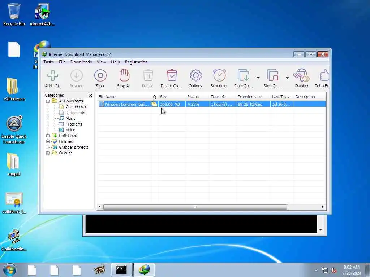The image size is (370, 277).
Task: Sort by Transfer rate column header
Action: [253, 97]
